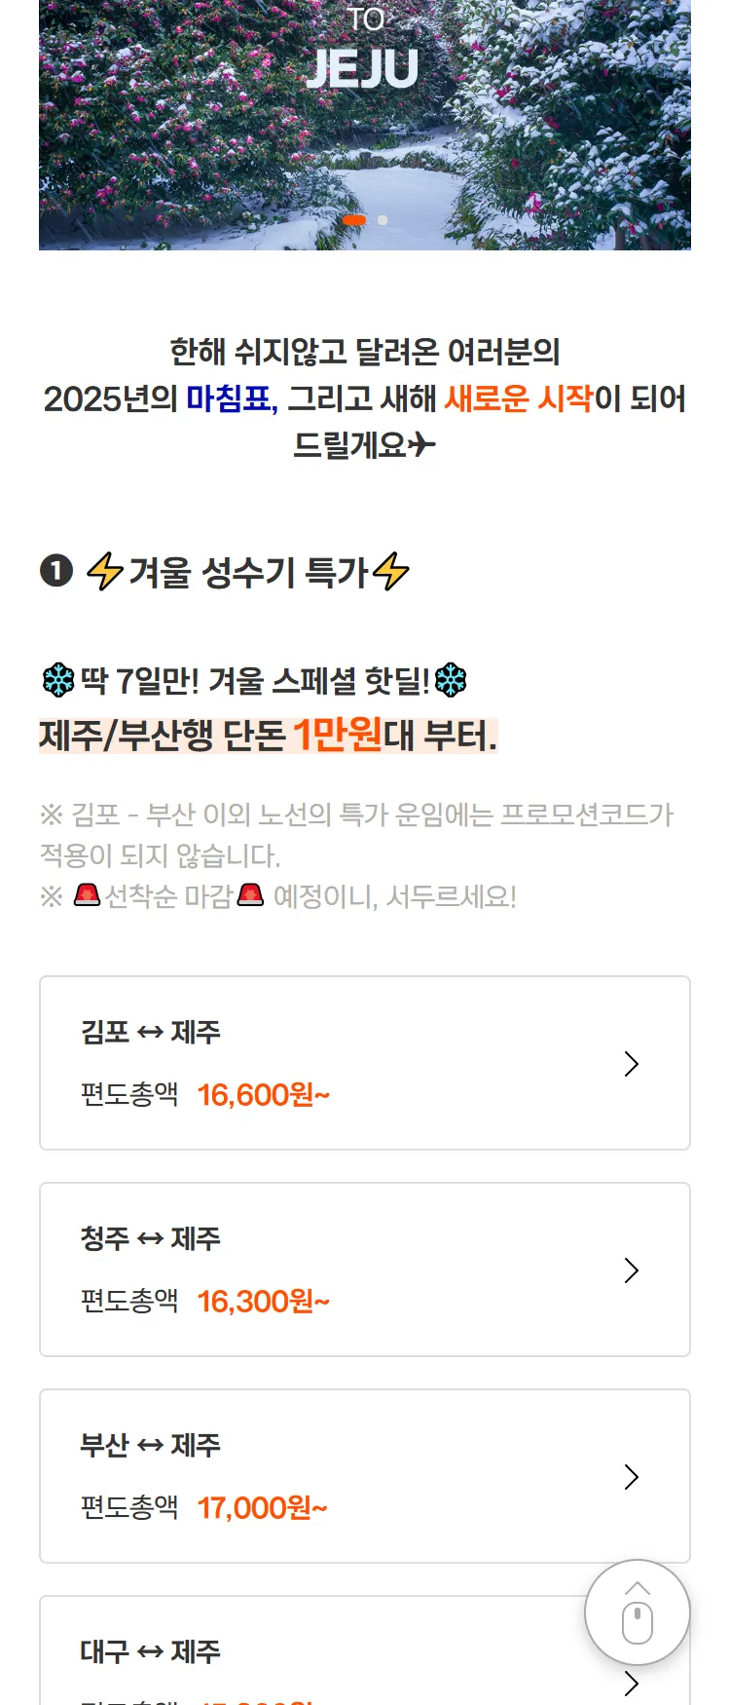This screenshot has height=1705, width=730.
Task: Tap the 16,600원~ one-way fare
Action: 263,1095
